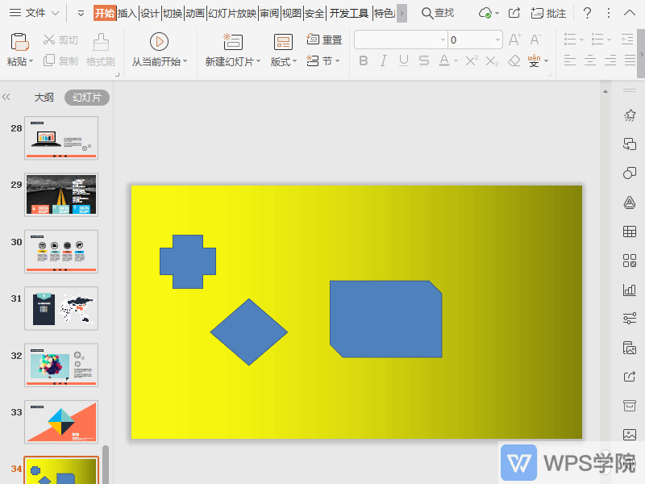Toggle italic text formatting

[383, 60]
